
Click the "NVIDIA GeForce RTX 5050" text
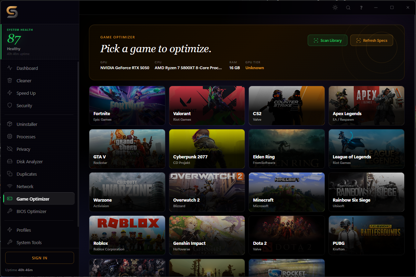(125, 68)
